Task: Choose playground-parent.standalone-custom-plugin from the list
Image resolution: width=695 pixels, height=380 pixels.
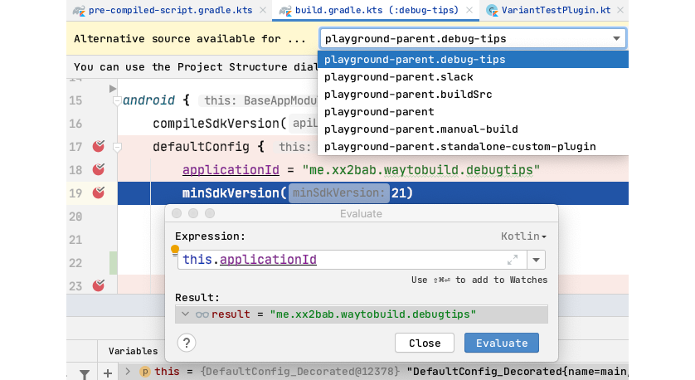Action: point(473,146)
